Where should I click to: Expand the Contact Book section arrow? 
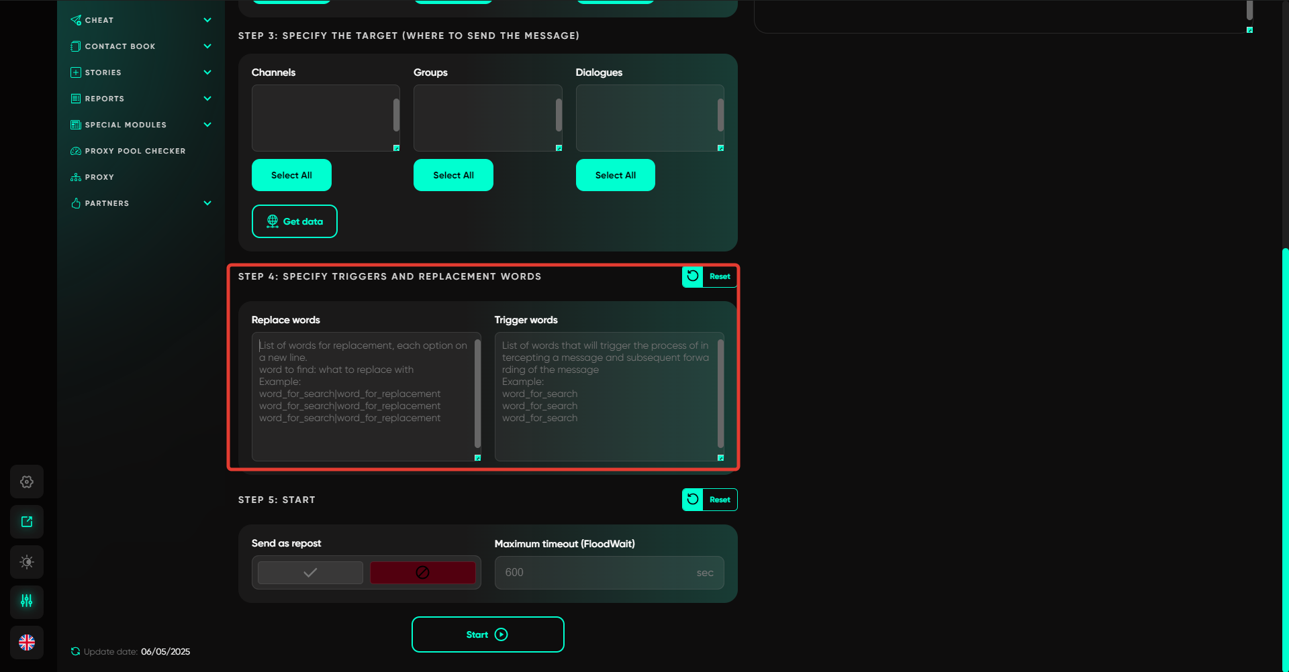click(207, 46)
